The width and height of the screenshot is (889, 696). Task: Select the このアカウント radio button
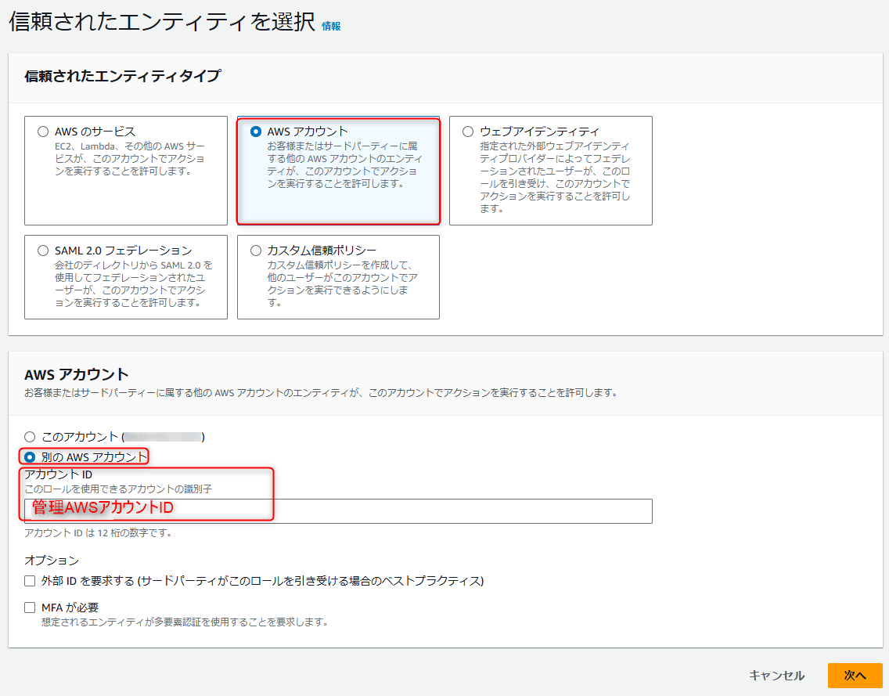(x=30, y=437)
